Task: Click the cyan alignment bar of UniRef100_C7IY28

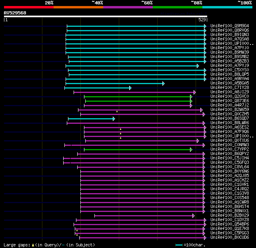Action: pos(98,88)
